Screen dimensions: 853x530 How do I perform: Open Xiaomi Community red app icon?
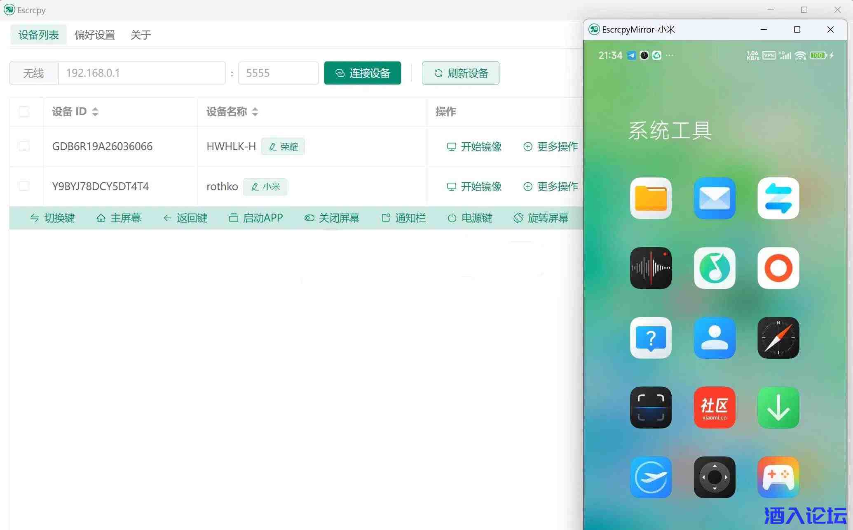click(x=714, y=408)
